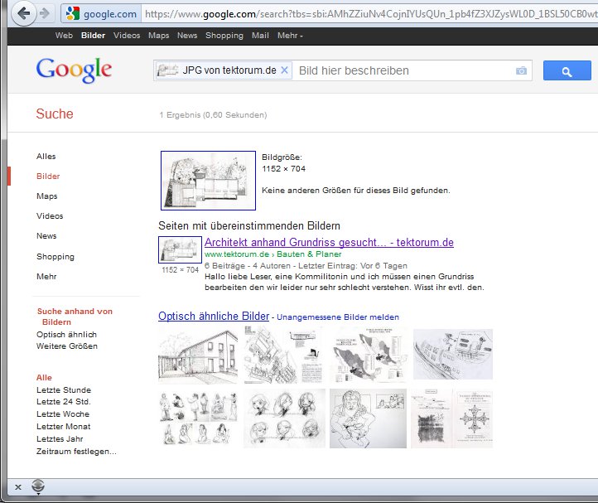Open the house sketch similar image
Image resolution: width=598 pixels, height=503 pixels.
pos(198,355)
